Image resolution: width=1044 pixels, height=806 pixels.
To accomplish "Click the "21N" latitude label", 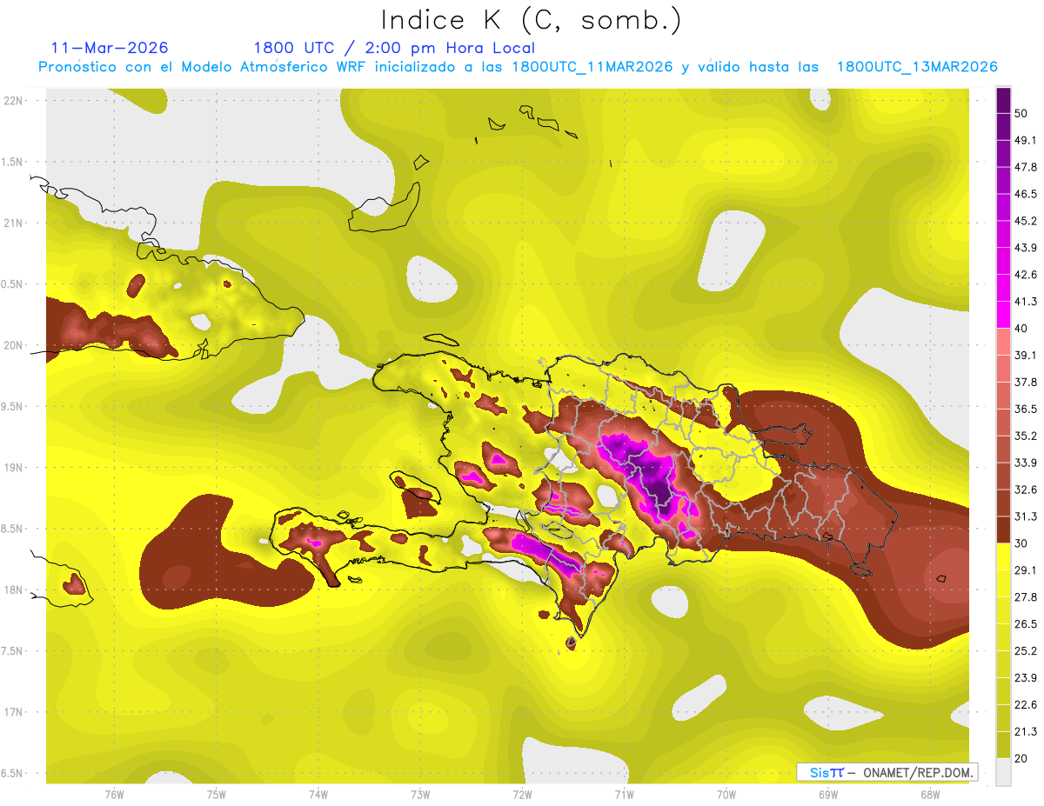I will click(12, 223).
